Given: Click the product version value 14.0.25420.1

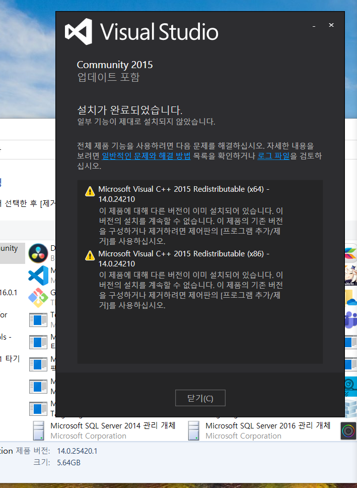Looking at the screenshot, I should point(77,451).
